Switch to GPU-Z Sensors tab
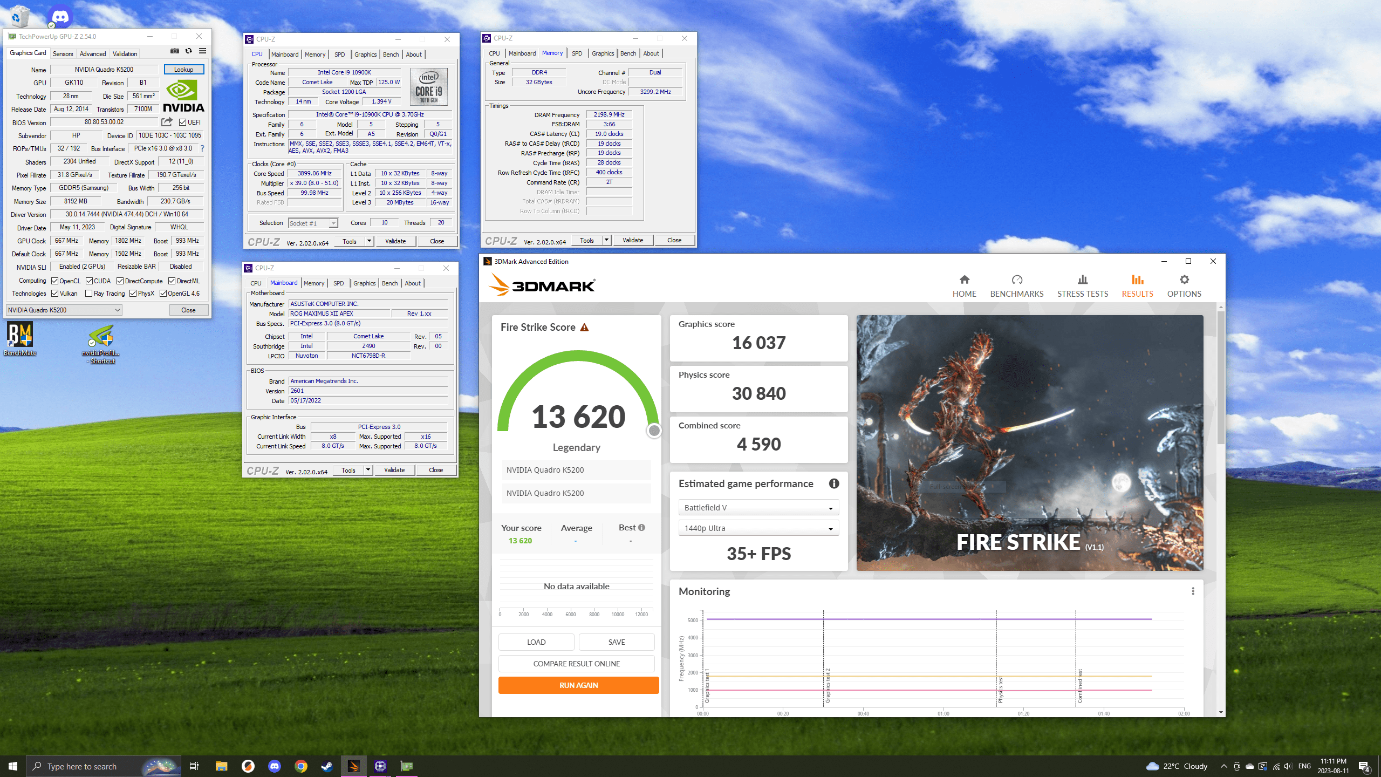This screenshot has height=777, width=1381. [x=63, y=53]
